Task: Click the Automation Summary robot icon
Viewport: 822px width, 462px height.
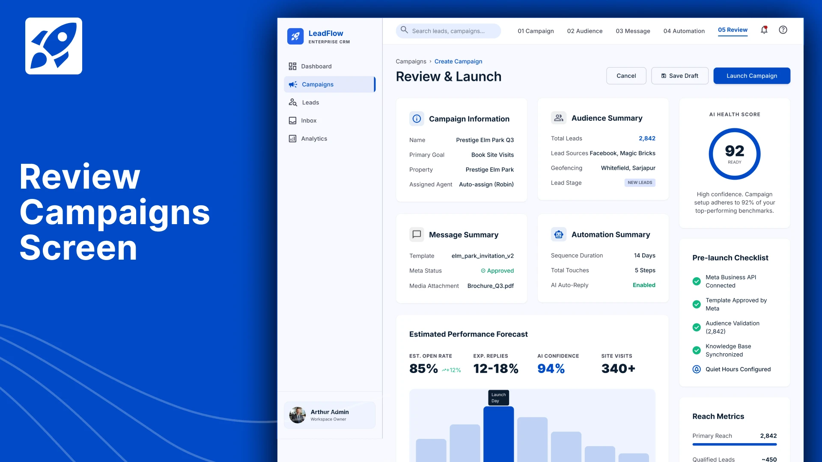Action: 559,234
